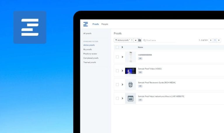
Task: Open the Proofs tab
Action: coord(96,24)
